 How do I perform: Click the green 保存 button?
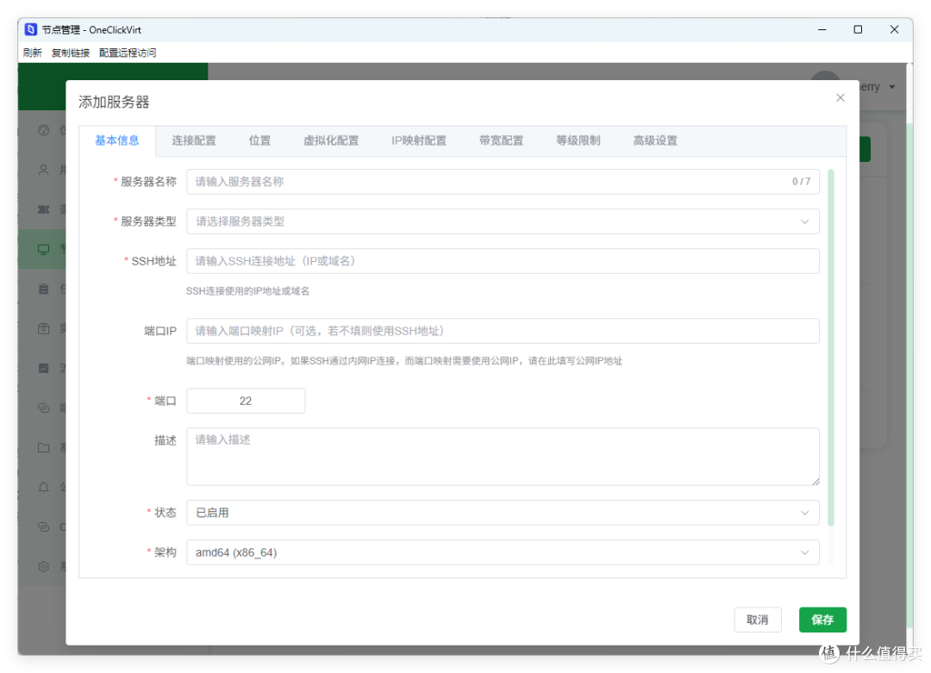pyautogui.click(x=822, y=620)
